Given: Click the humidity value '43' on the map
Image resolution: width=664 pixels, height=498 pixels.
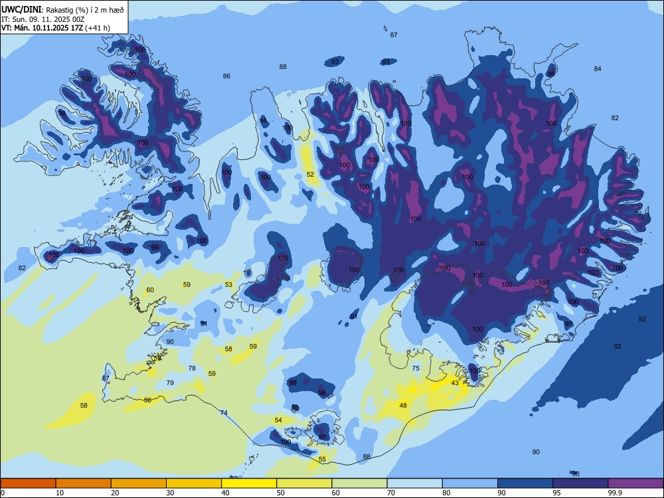Looking at the screenshot, I should (455, 383).
